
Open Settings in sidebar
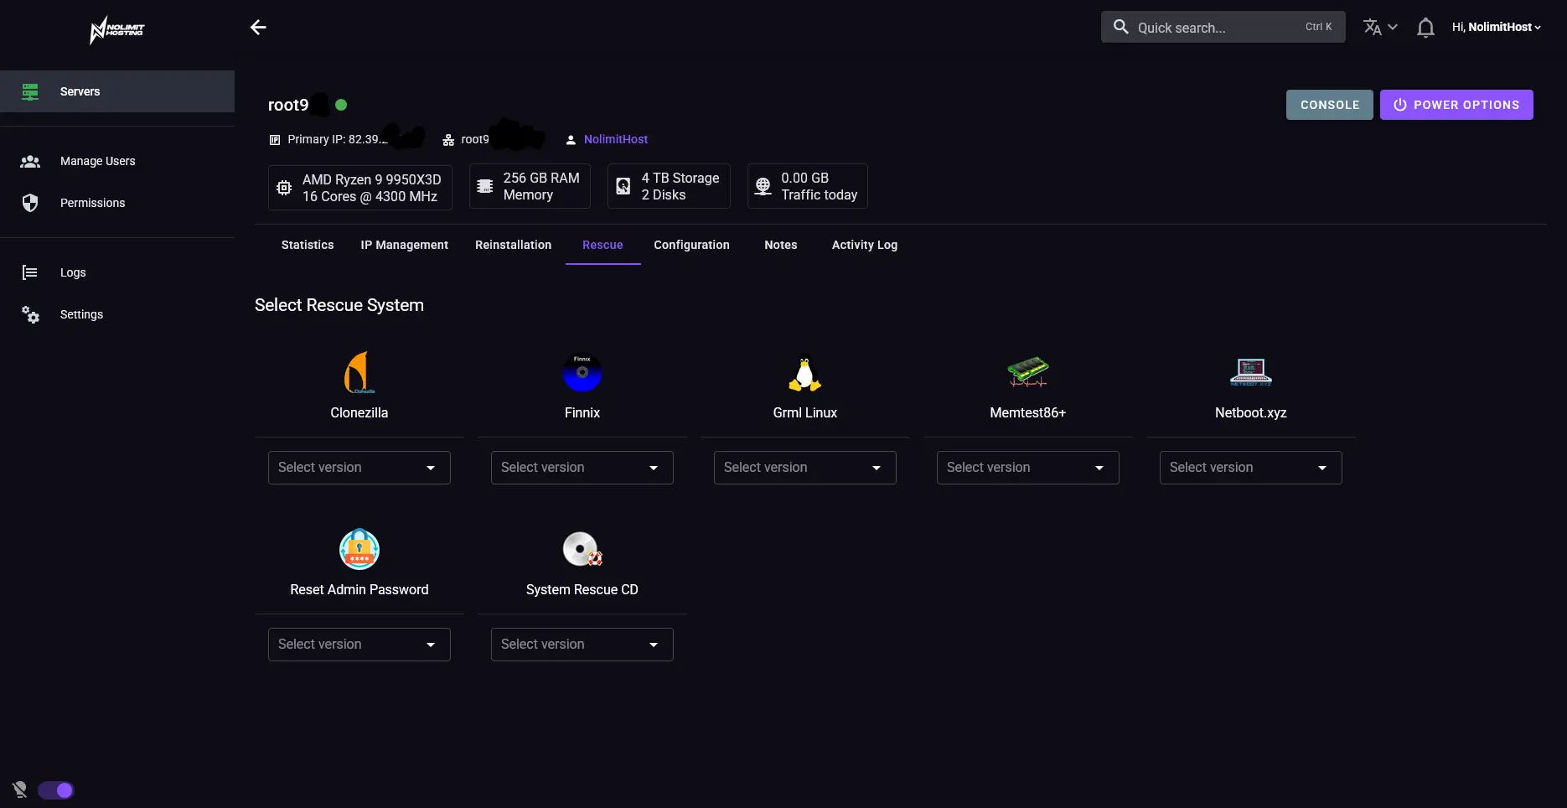(117, 314)
